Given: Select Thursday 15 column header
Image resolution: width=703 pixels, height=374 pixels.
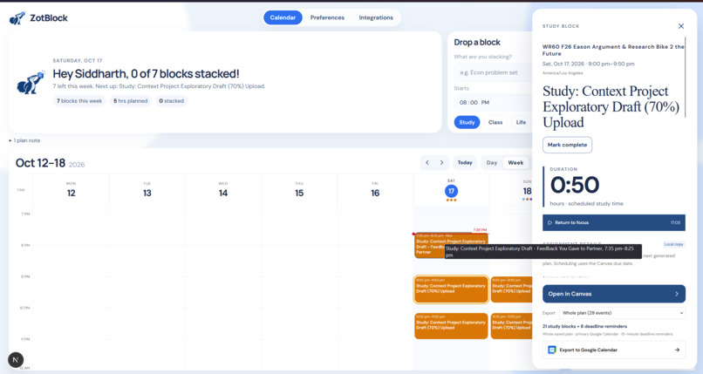Looking at the screenshot, I should click(x=299, y=190).
